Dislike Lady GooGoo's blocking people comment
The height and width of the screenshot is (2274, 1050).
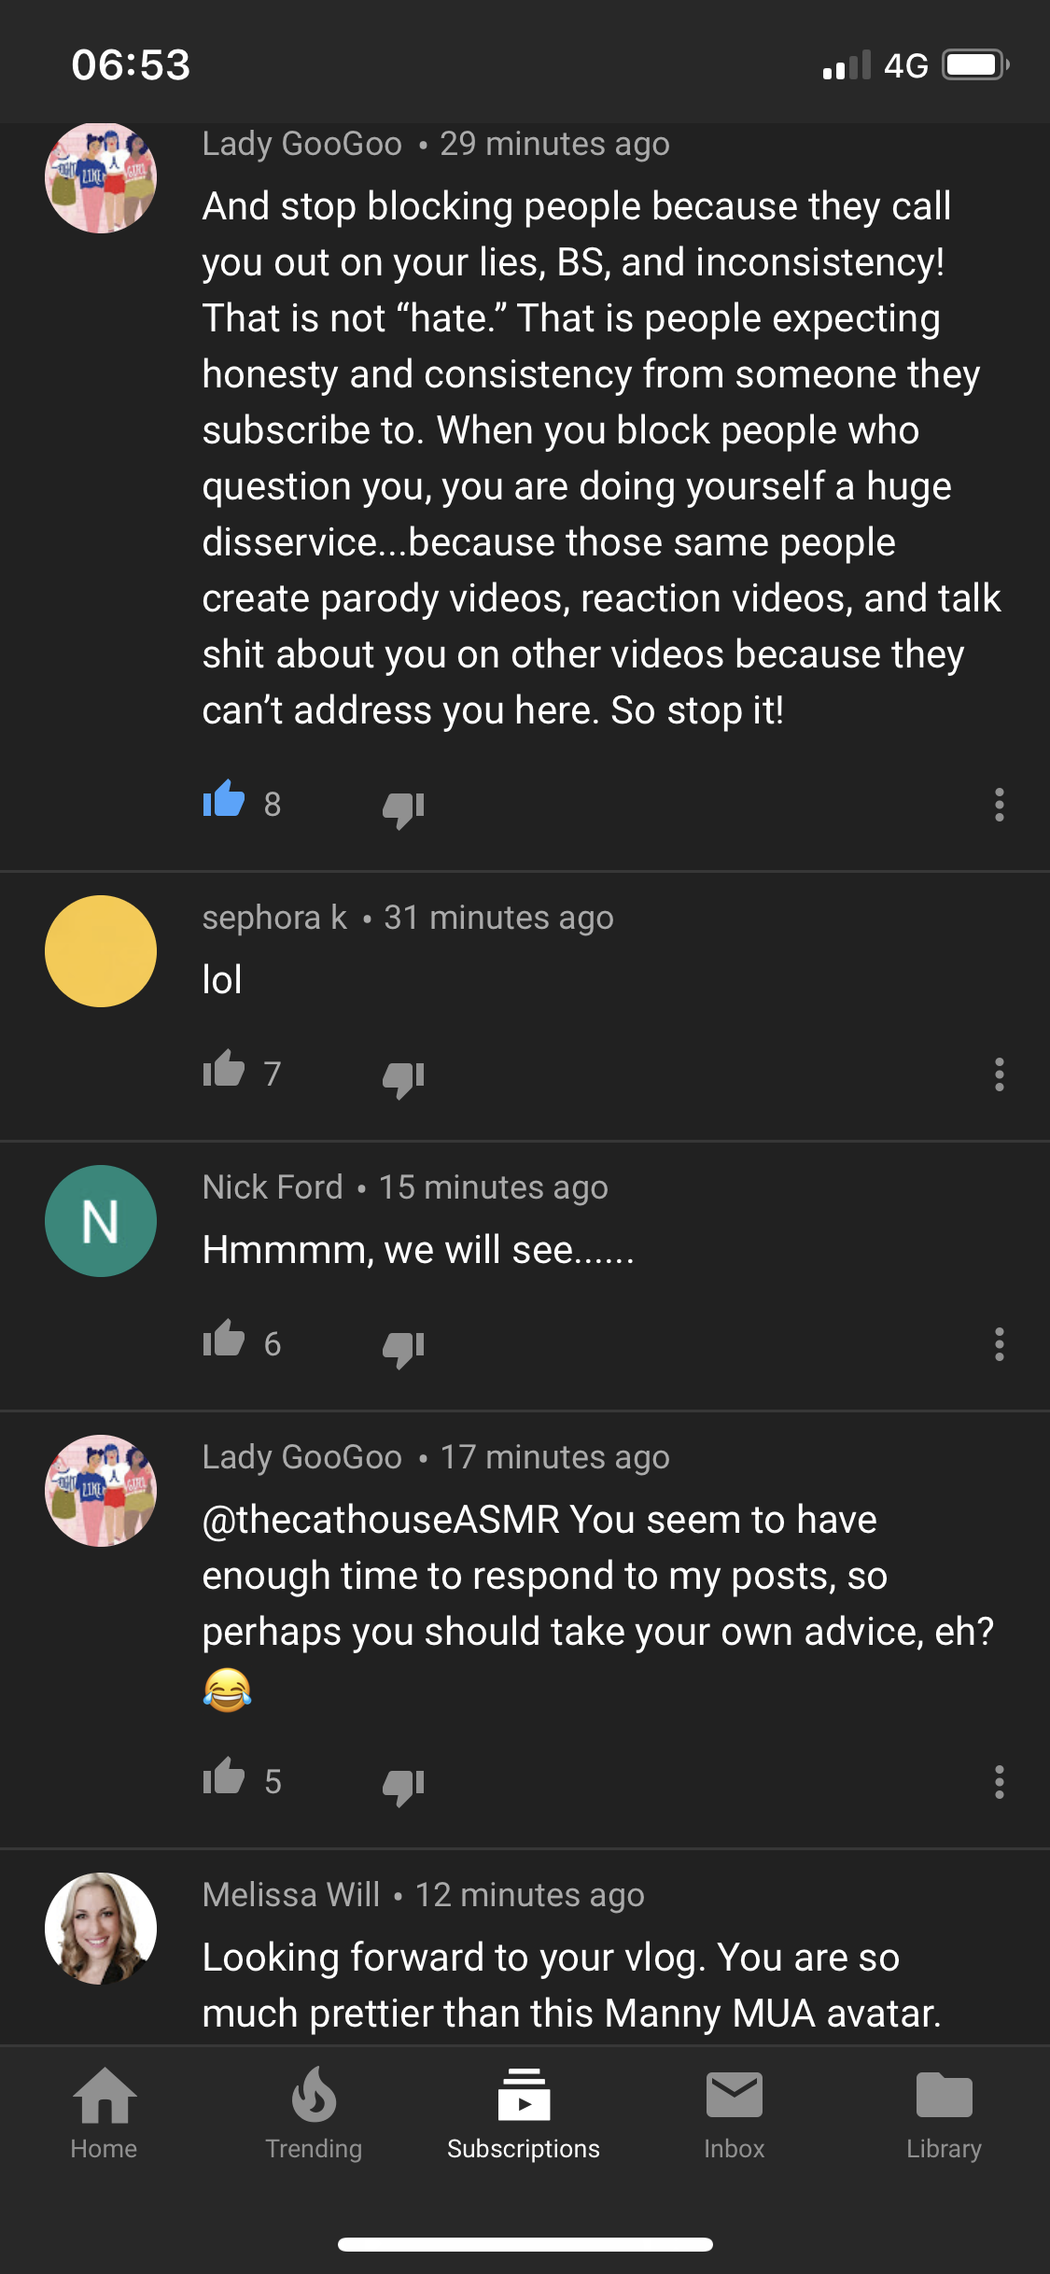pos(403,808)
